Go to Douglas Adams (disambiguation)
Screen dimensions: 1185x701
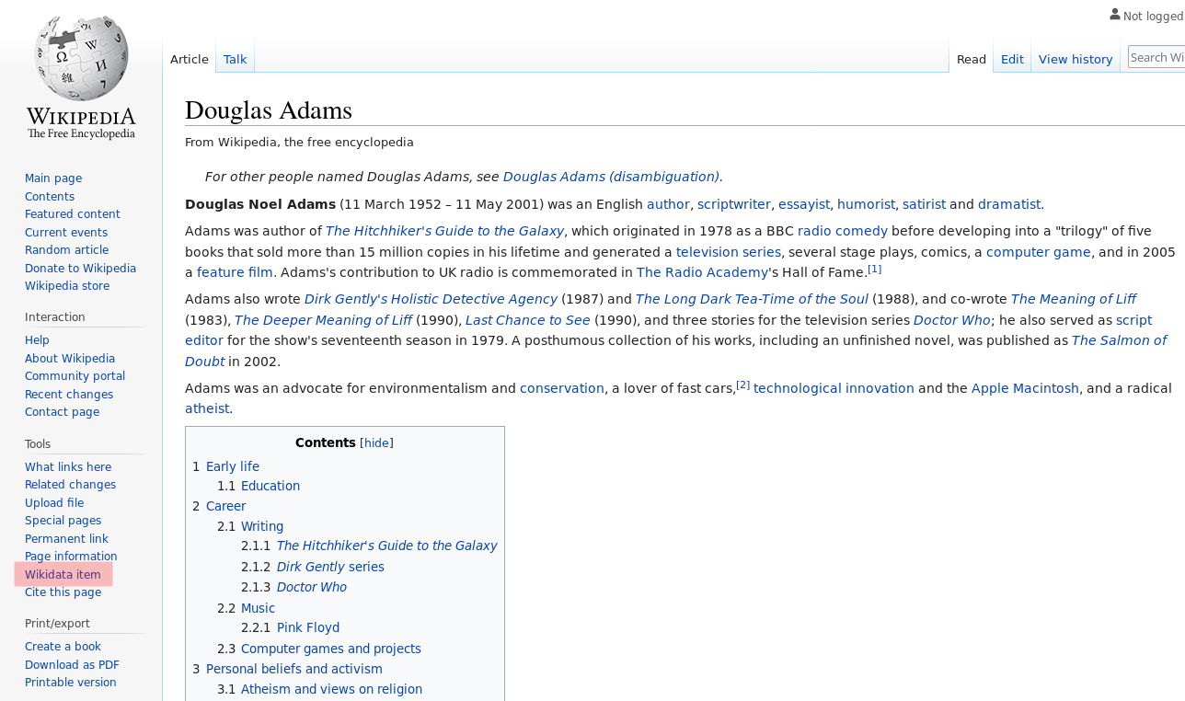610,175
